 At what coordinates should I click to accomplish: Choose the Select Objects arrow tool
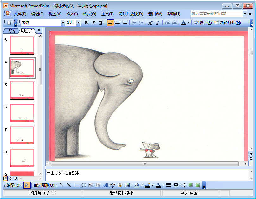(27, 185)
